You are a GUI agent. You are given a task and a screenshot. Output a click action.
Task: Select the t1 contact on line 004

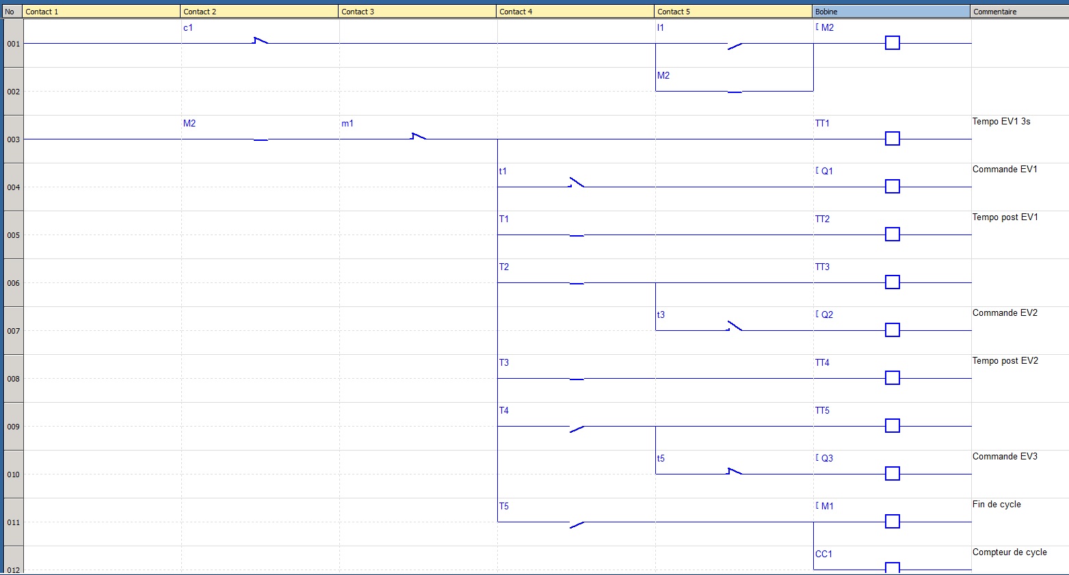click(x=577, y=184)
